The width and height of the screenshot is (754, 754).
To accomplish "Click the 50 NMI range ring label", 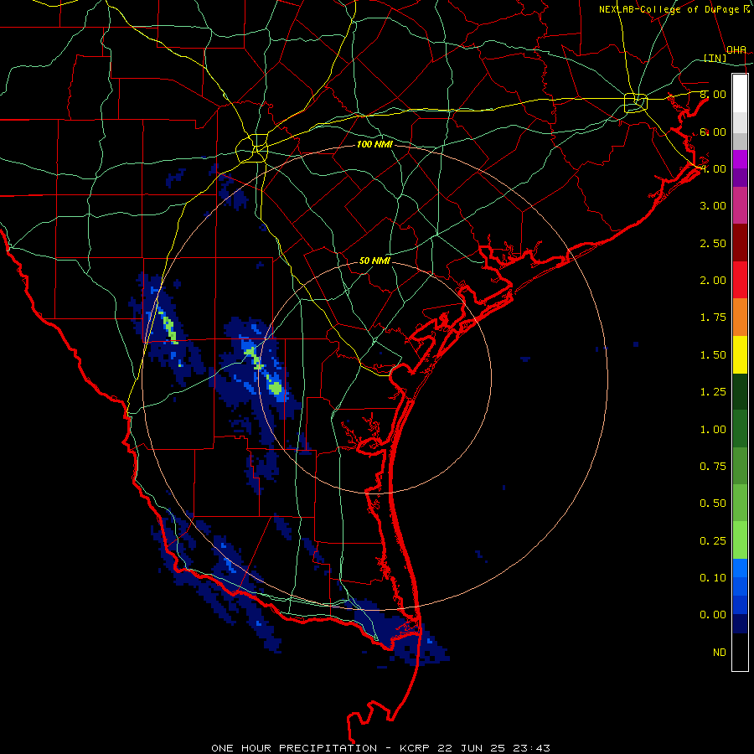I will click(x=374, y=261).
